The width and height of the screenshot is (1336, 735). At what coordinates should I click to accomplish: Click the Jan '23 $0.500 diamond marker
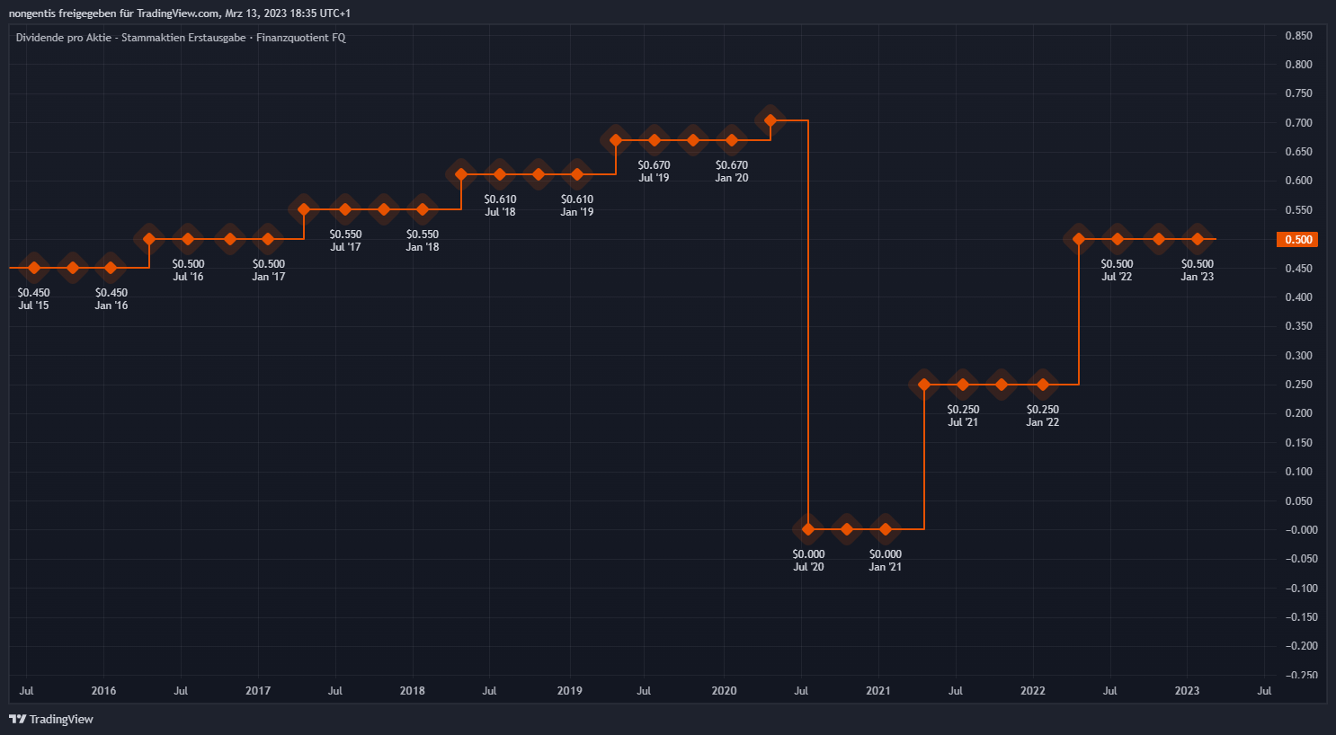coord(1197,239)
